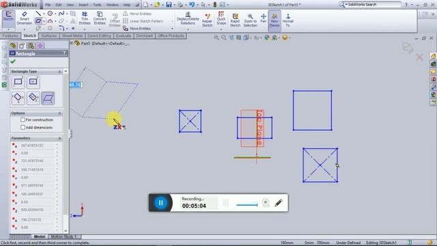Collapse Rectangle Type section

[59, 72]
